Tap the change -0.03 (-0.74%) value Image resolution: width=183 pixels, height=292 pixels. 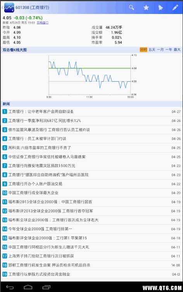click(28, 18)
